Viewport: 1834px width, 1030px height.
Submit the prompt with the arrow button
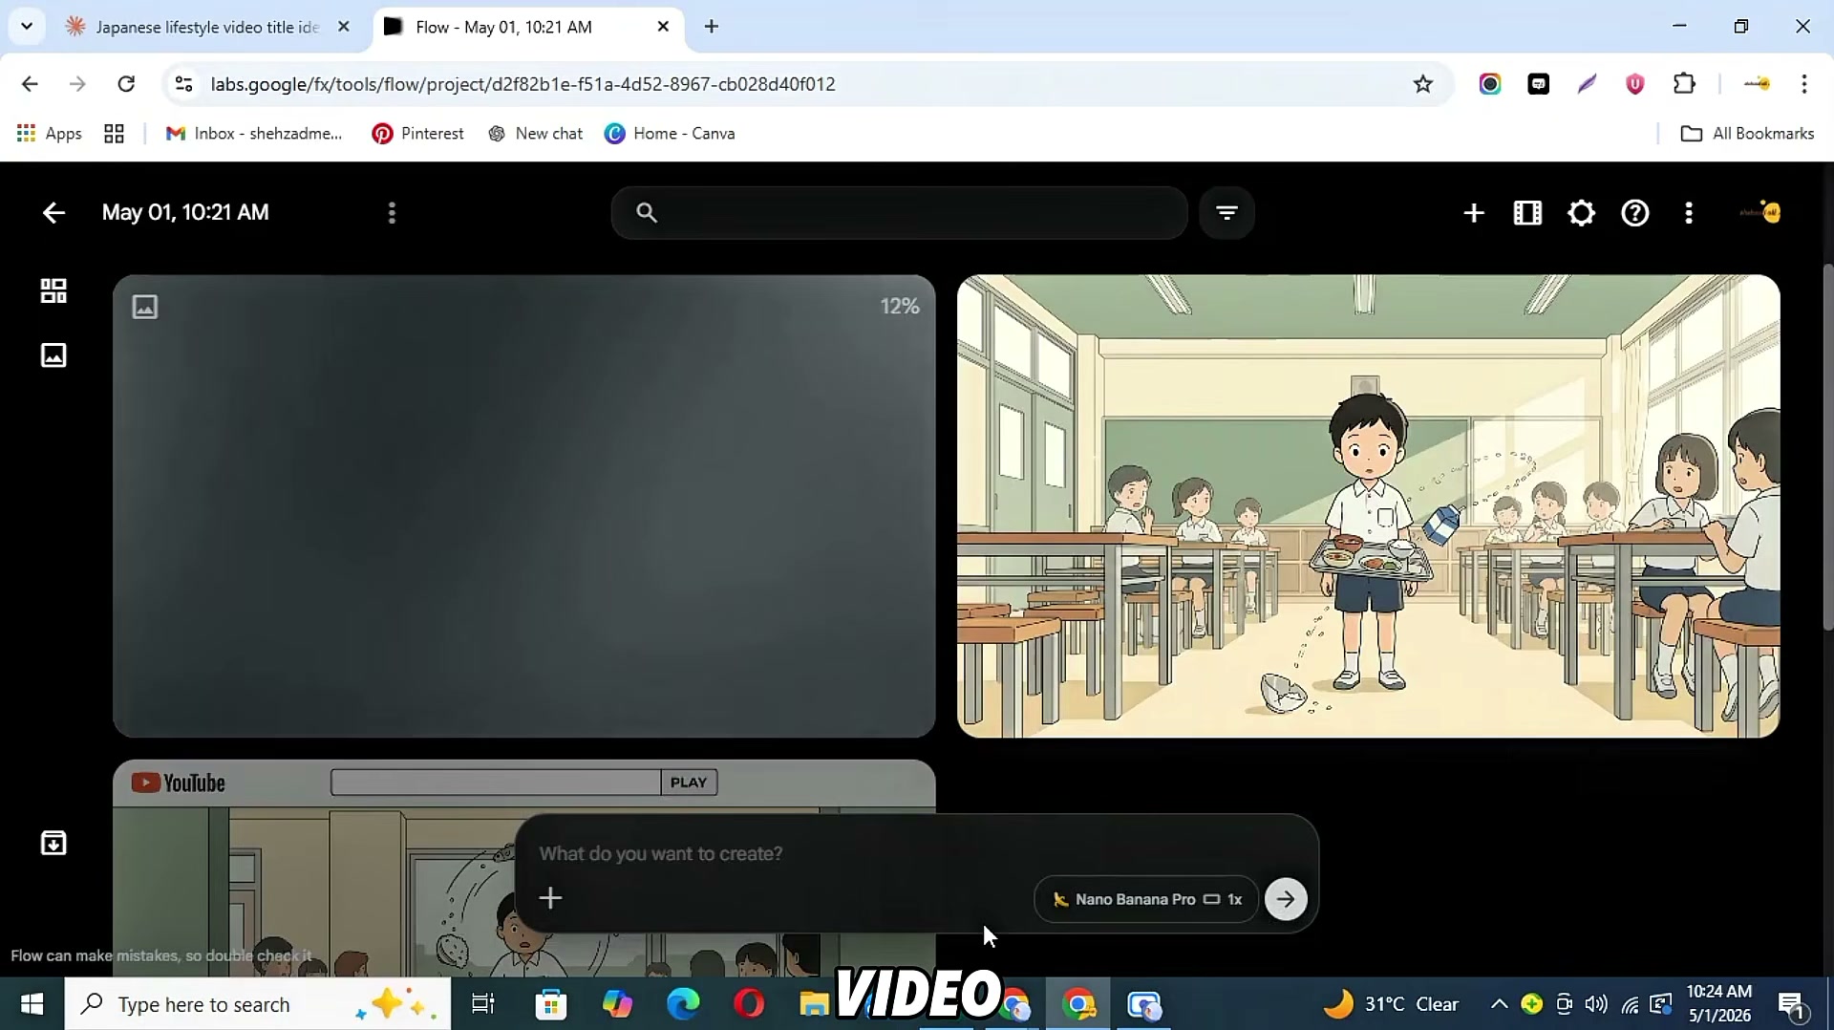pos(1286,899)
